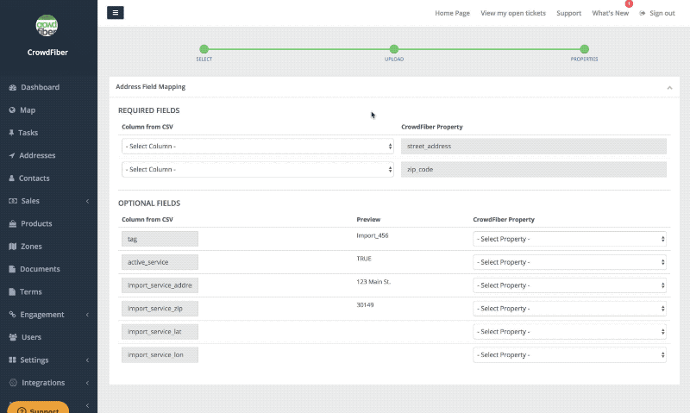Image resolution: width=690 pixels, height=413 pixels.
Task: Click the Addresses arrow icon in sidebar
Action: (12, 156)
